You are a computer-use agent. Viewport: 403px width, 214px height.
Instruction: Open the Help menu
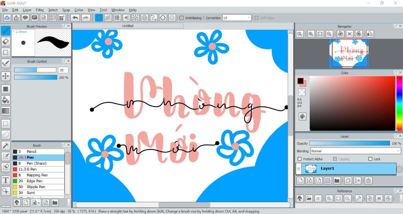[133, 10]
